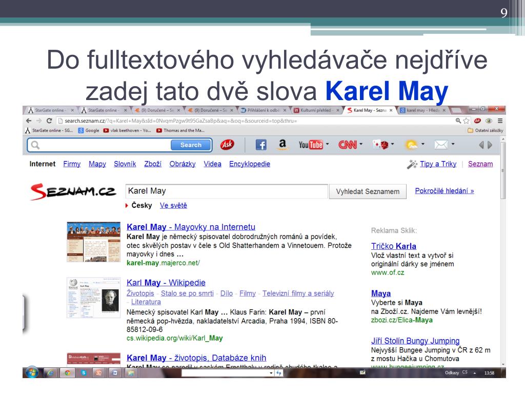The height and width of the screenshot is (394, 525).
Task: Open the weather sun-and-cloud toolbar icon
Action: point(412,145)
